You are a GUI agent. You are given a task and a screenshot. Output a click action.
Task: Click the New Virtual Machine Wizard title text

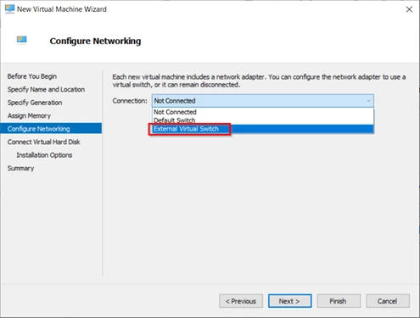tap(62, 9)
